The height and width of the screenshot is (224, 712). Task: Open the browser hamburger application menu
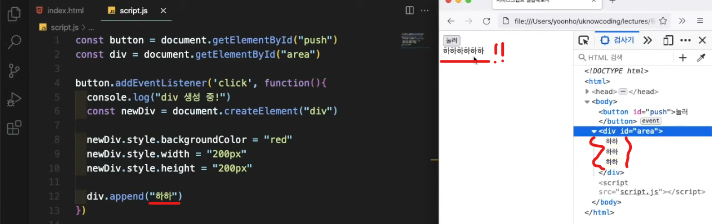coord(701,21)
